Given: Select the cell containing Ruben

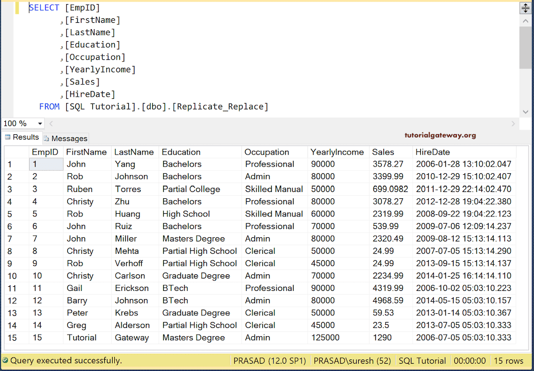Looking at the screenshot, I should tap(79, 189).
